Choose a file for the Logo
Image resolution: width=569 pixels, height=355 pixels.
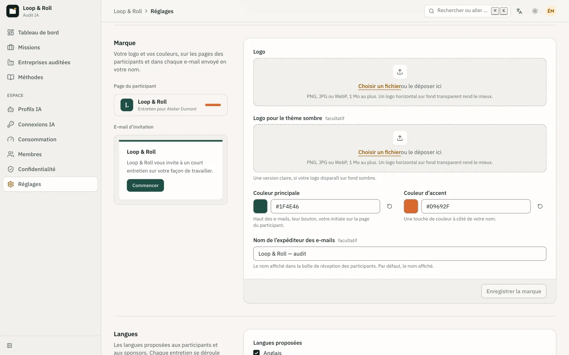click(x=379, y=86)
